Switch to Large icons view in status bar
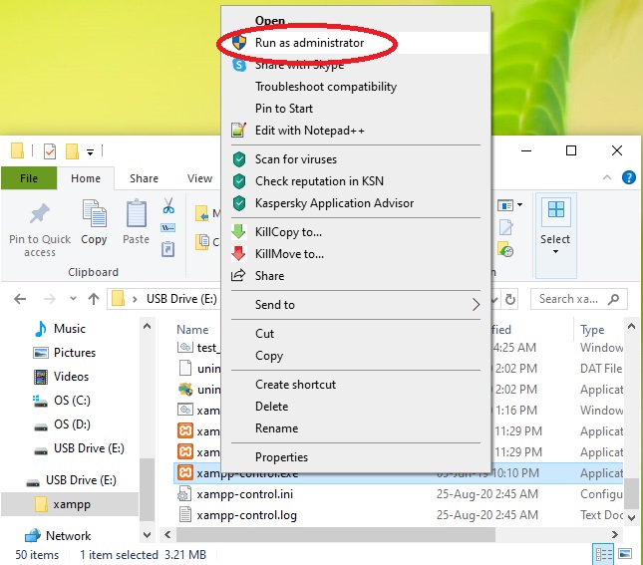Image resolution: width=643 pixels, height=565 pixels. pos(625,554)
